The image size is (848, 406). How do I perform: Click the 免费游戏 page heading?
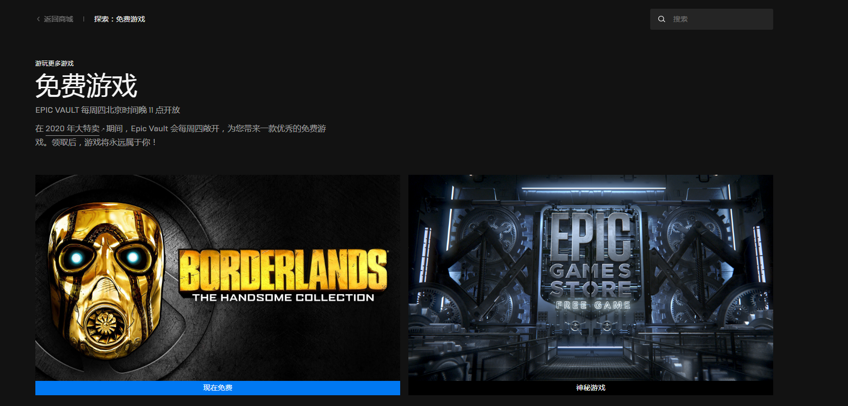point(86,86)
